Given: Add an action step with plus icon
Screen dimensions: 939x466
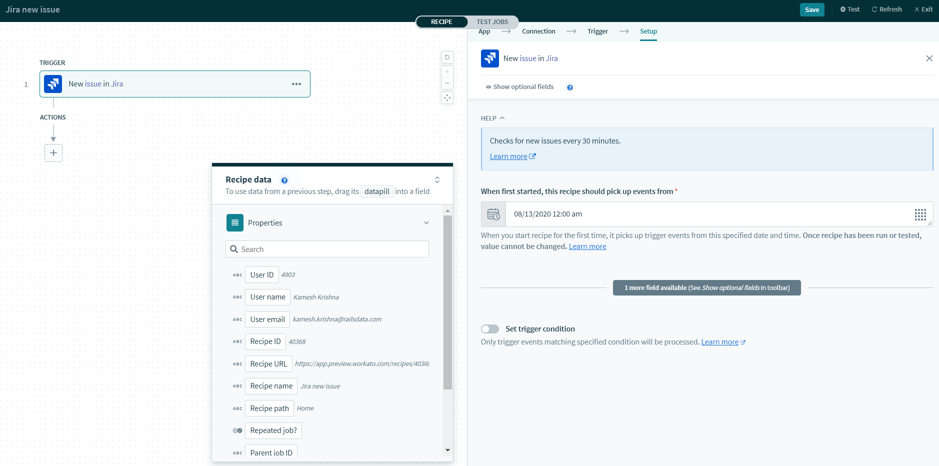Looking at the screenshot, I should [x=53, y=153].
